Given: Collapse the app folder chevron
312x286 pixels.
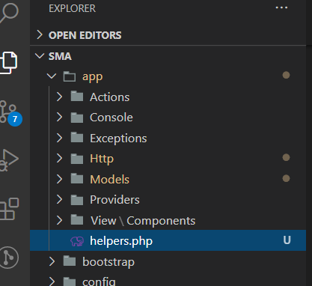Looking at the screenshot, I should pyautogui.click(x=52, y=76).
